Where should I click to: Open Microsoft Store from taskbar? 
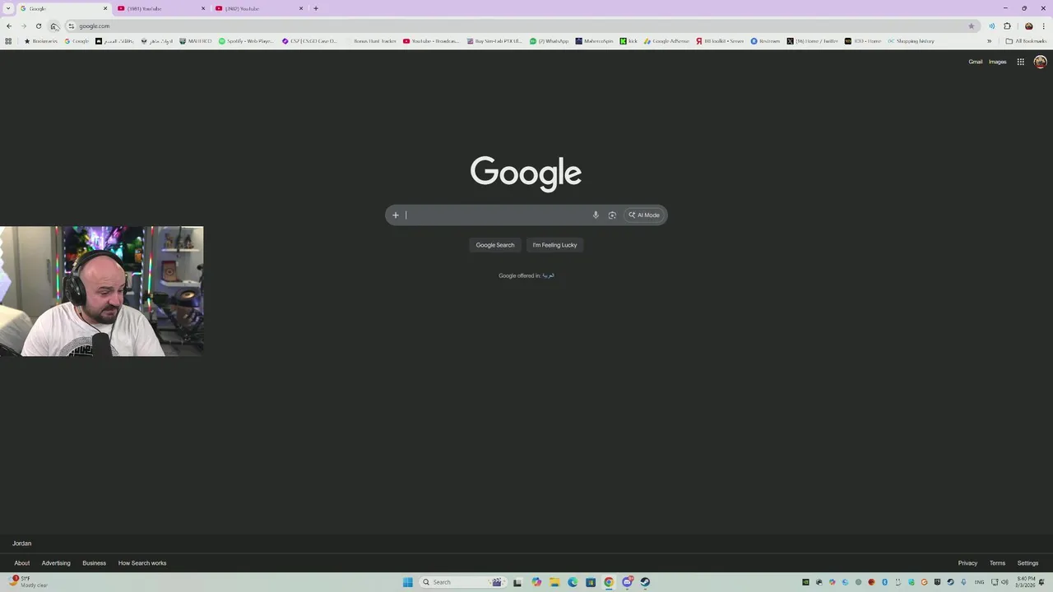591,582
